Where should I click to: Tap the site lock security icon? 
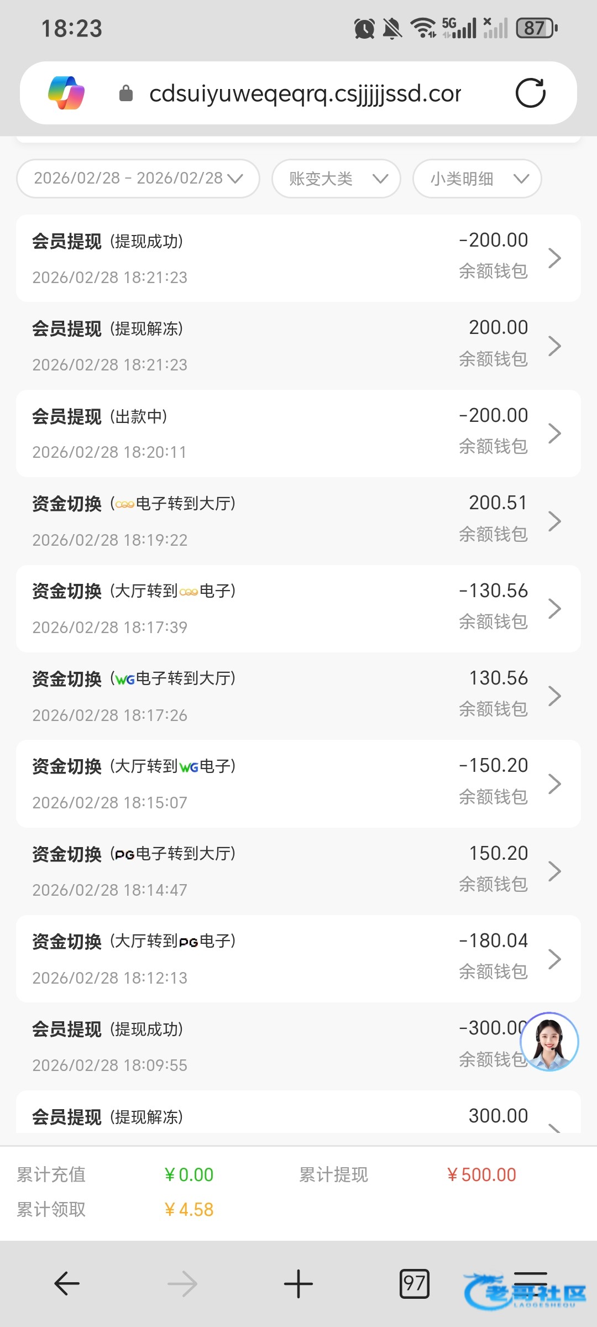pos(126,93)
